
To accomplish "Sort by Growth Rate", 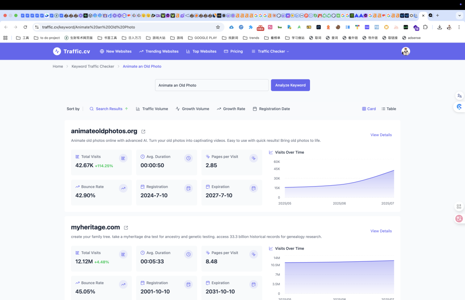I will click(x=231, y=109).
